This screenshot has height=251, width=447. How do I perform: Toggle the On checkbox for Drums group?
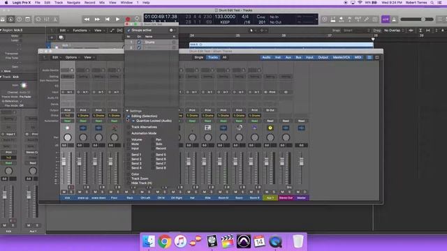tap(139, 42)
